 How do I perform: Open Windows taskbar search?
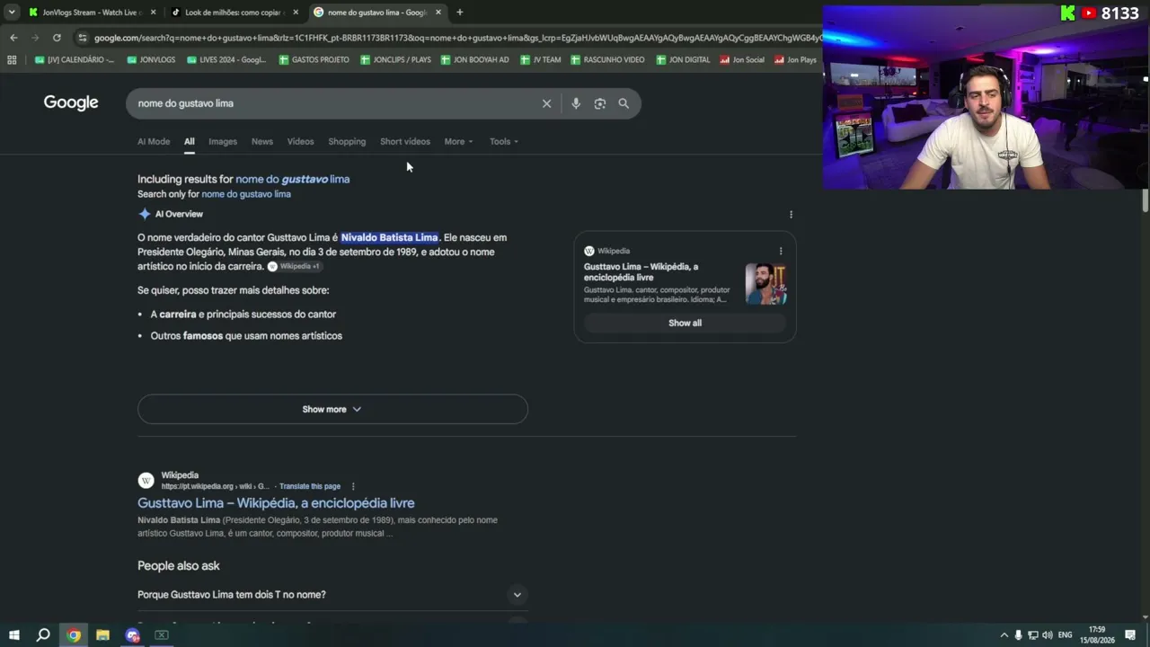point(43,635)
